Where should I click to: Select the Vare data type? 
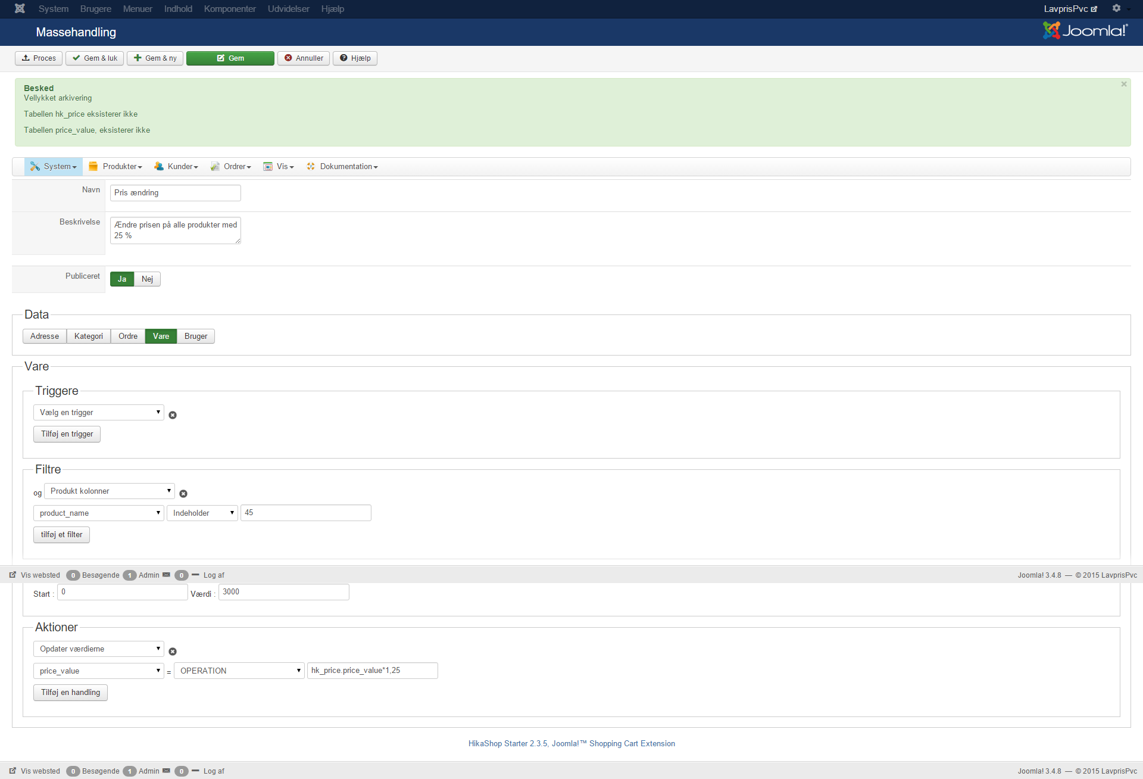point(161,336)
